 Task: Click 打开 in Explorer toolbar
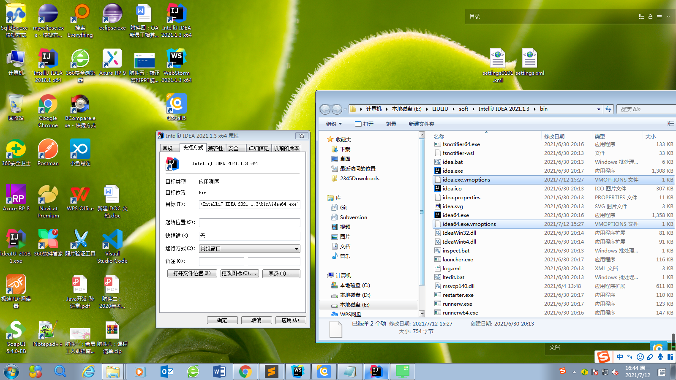pyautogui.click(x=364, y=124)
